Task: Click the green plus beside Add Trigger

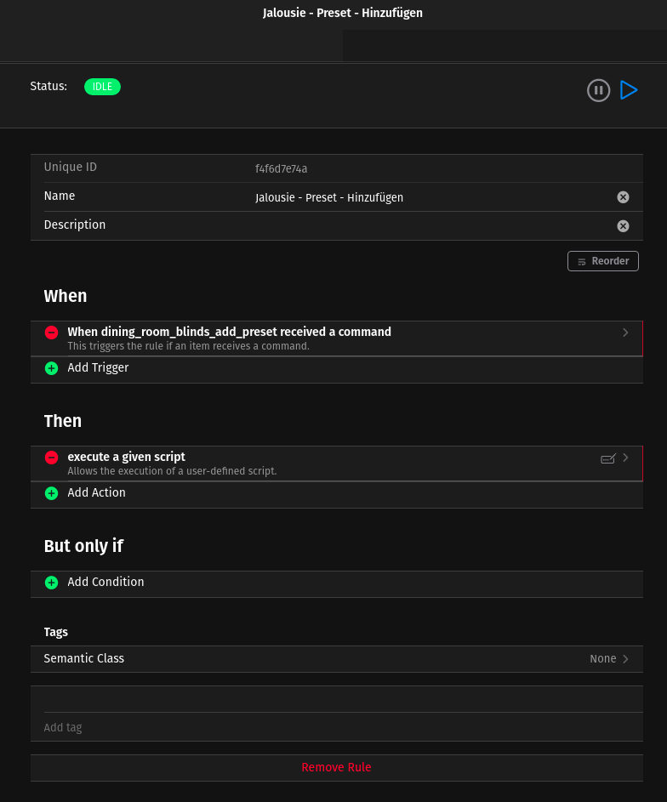Action: point(51,368)
